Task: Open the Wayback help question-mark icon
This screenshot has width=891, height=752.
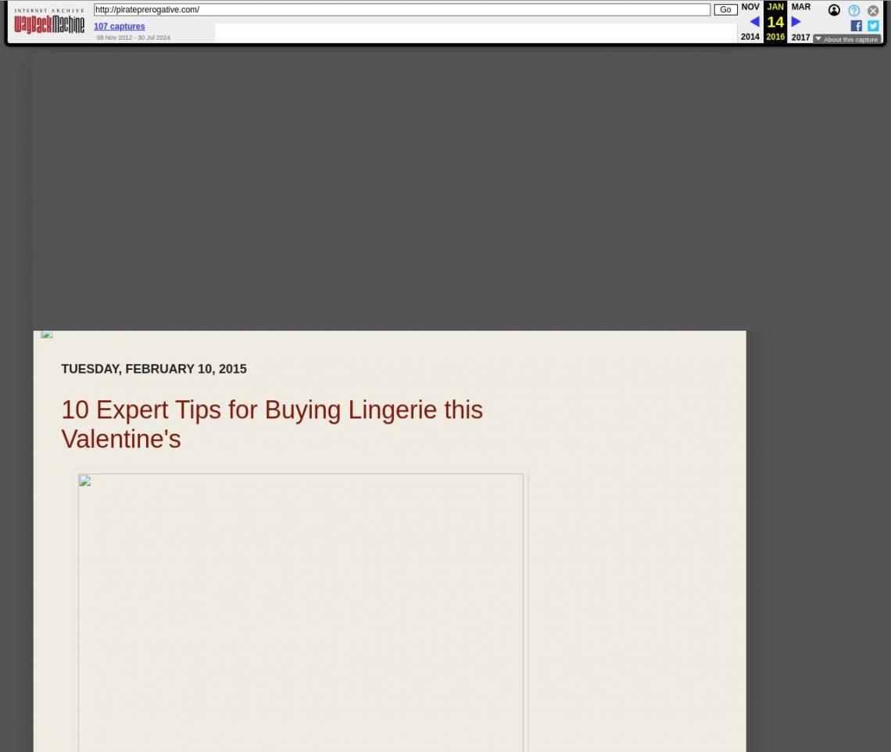Action: tap(853, 10)
